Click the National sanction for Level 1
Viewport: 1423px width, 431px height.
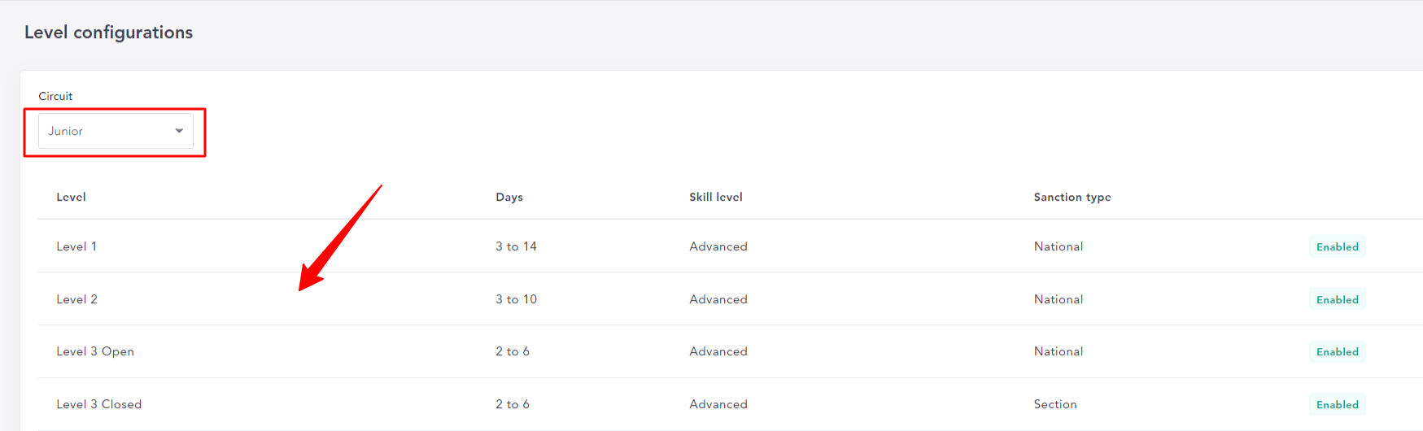(x=1059, y=246)
